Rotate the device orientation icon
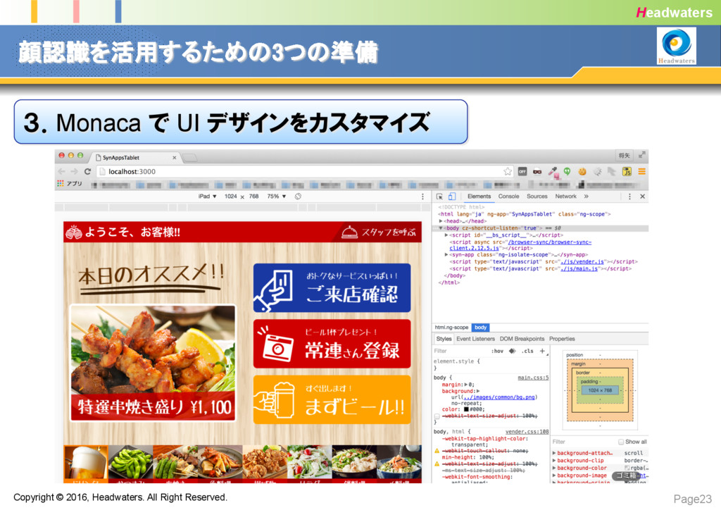The height and width of the screenshot is (510, 721). click(x=298, y=197)
